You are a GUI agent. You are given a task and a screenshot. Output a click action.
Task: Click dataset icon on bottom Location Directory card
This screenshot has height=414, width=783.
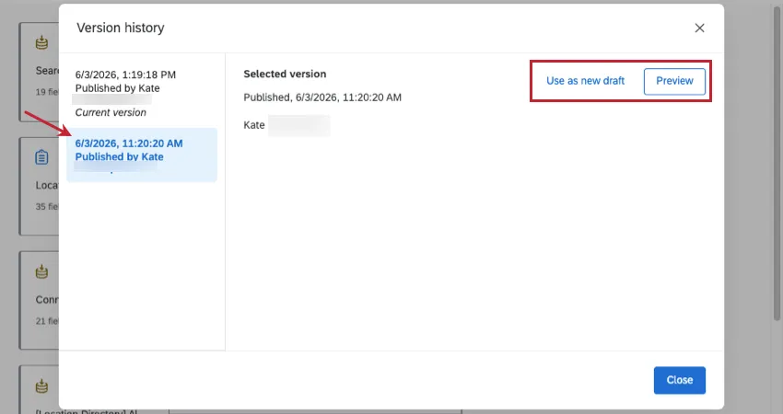click(x=42, y=385)
